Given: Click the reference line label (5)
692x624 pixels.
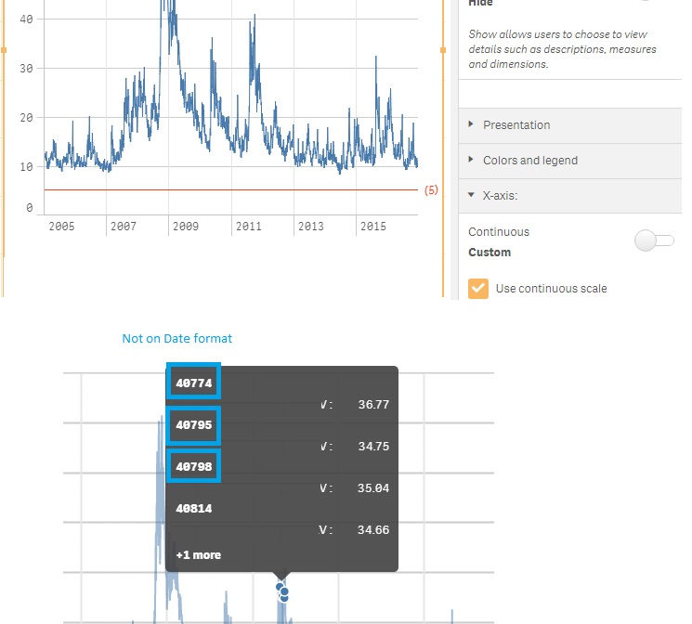Looking at the screenshot, I should pyautogui.click(x=431, y=190).
